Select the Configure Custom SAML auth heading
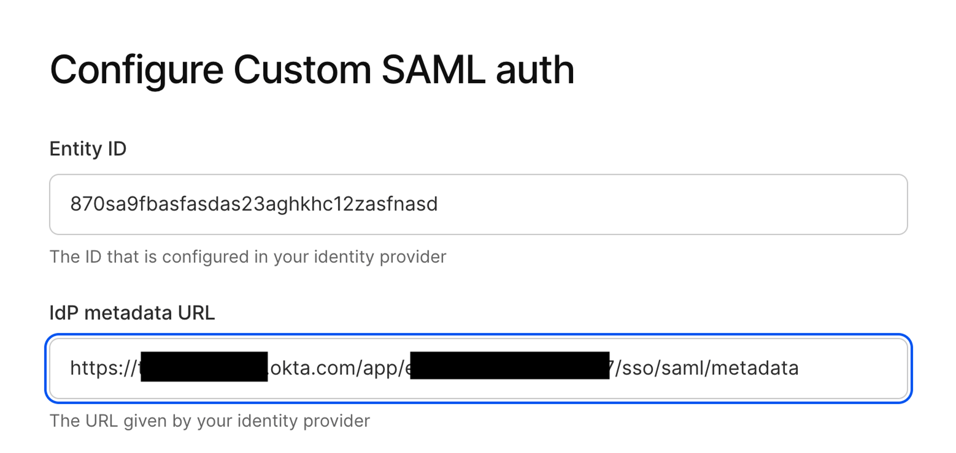 click(312, 70)
